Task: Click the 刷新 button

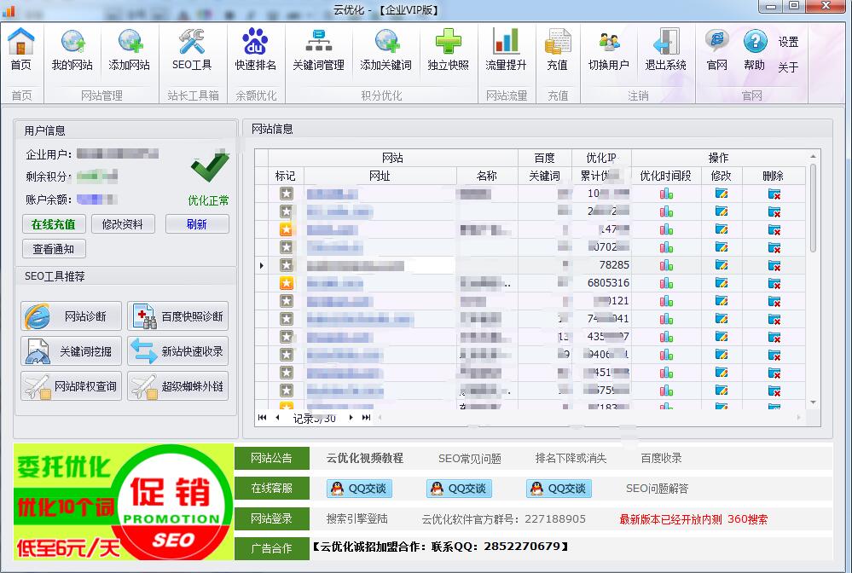Action: [196, 224]
